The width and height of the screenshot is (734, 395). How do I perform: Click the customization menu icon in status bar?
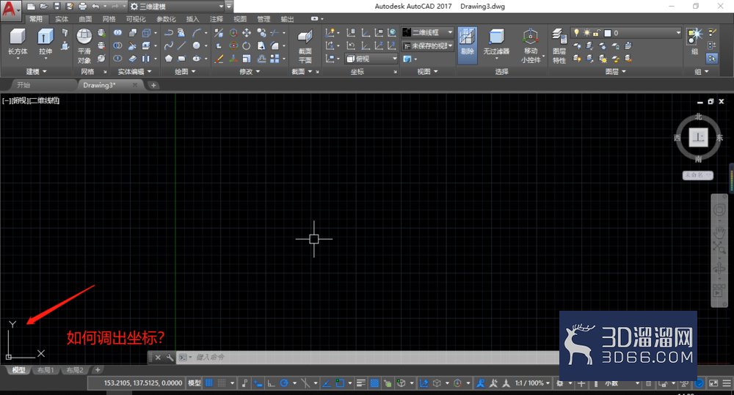[x=726, y=383]
